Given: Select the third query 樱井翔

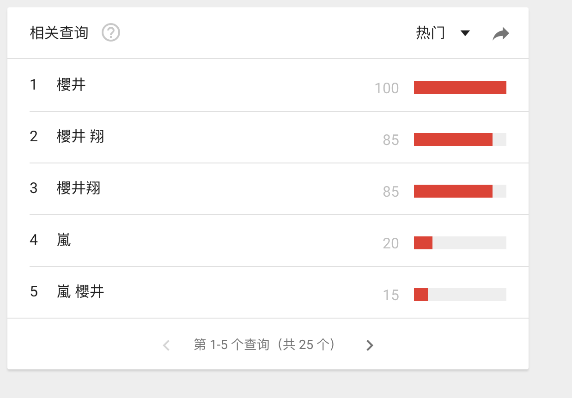Looking at the screenshot, I should (x=79, y=188).
